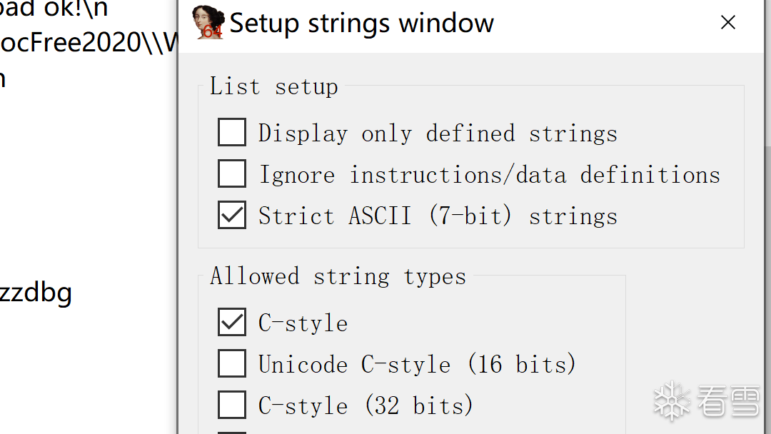Click the snowflake watermark logo
Viewport: 771px width, 434px height.
pos(671,400)
